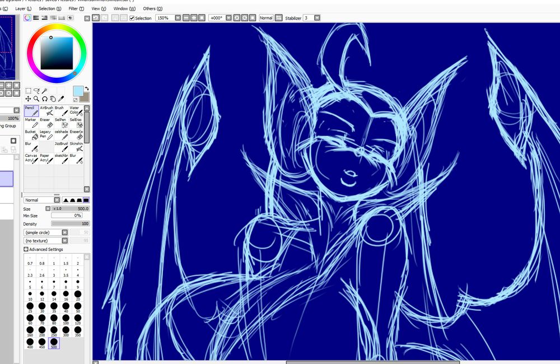Click the zoom in plus button in toolbar
This screenshot has height=364, width=560.
[x=194, y=18]
